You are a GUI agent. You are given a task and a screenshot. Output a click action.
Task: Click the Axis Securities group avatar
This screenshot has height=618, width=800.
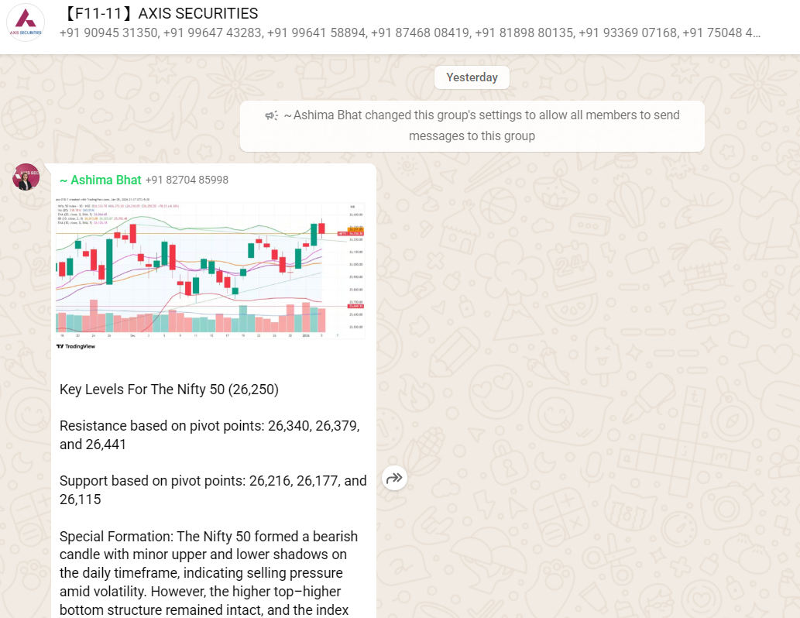coord(26,23)
